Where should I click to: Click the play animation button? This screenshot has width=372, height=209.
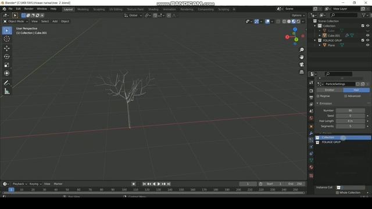coord(159,184)
